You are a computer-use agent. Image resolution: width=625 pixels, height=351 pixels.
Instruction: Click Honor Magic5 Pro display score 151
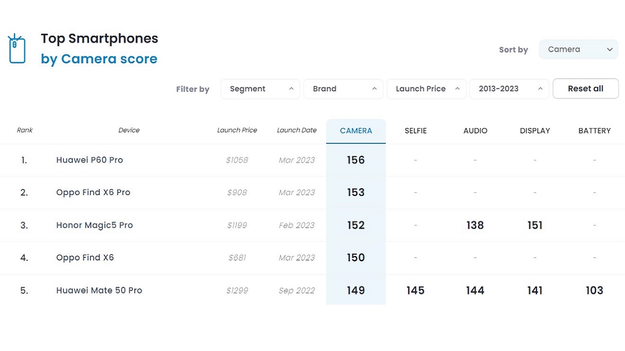point(535,225)
